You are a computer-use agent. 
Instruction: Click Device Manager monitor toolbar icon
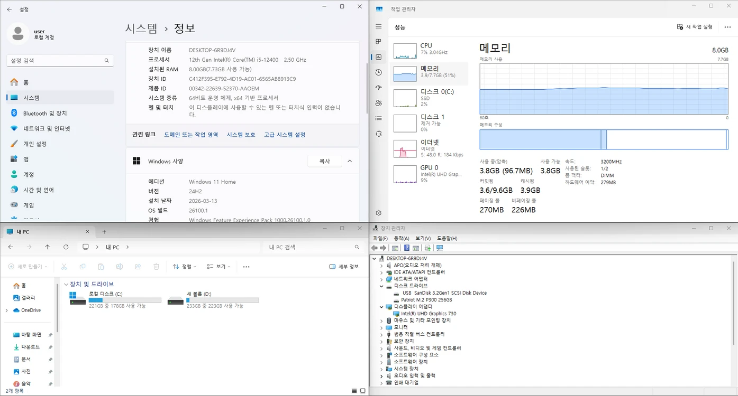(440, 248)
